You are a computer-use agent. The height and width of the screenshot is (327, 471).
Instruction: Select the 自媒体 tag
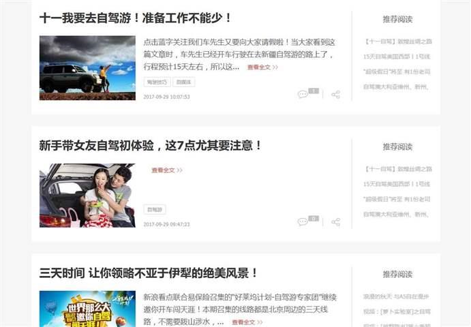tap(184, 82)
